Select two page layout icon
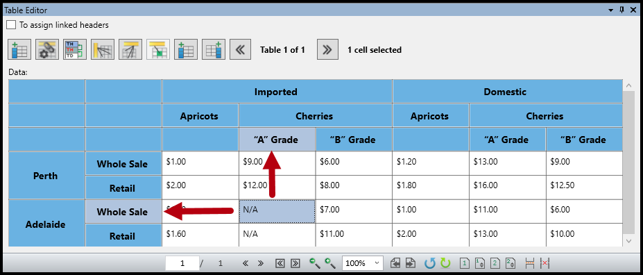This screenshot has width=643, height=275. click(495, 263)
